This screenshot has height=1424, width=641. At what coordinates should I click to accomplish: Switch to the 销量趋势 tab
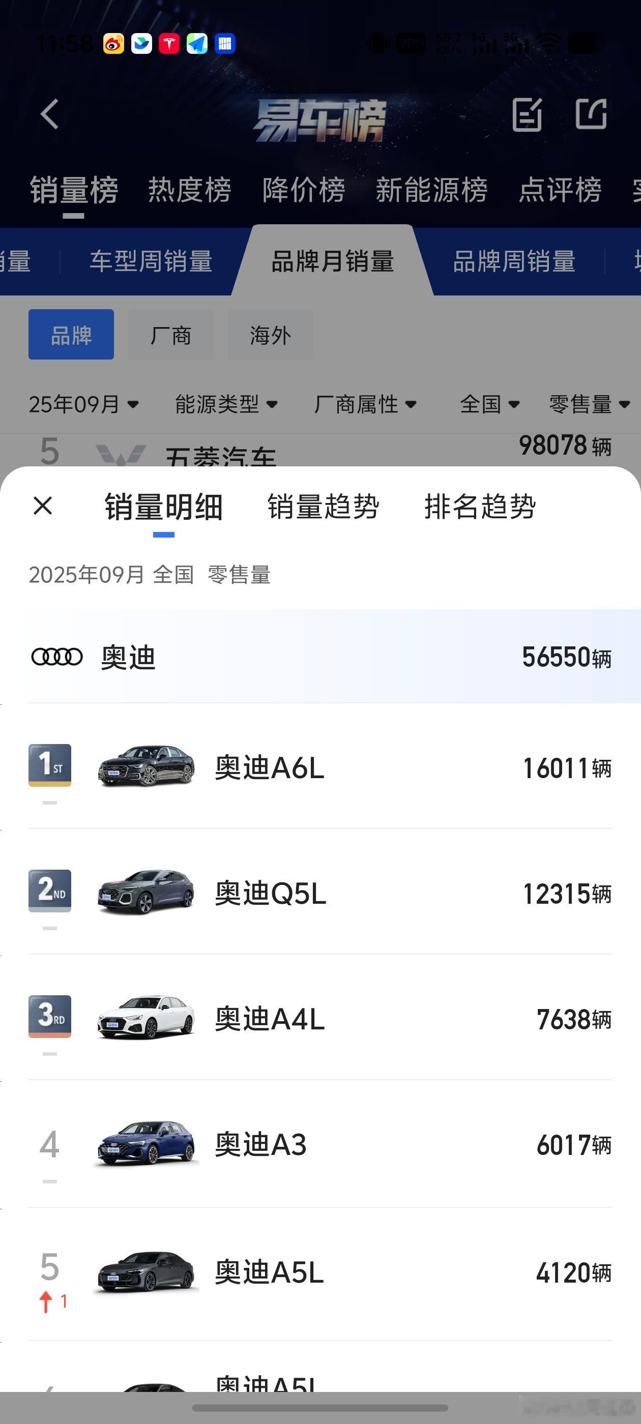click(x=324, y=507)
